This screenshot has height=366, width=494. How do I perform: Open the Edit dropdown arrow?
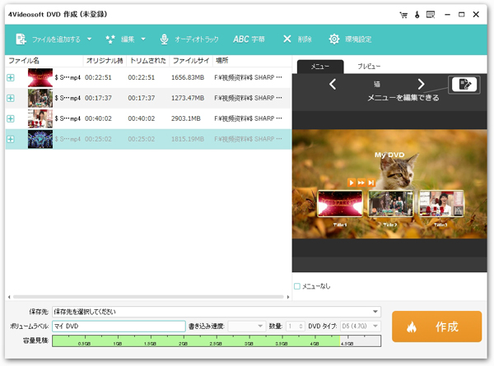(143, 39)
